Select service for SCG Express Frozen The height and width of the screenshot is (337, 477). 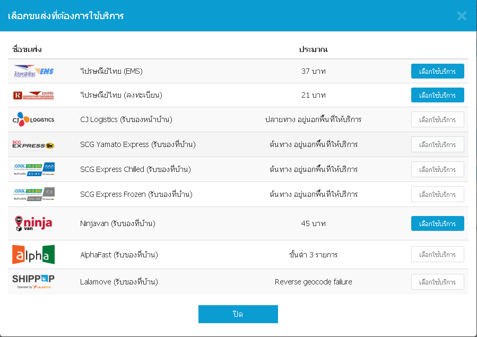(x=437, y=194)
